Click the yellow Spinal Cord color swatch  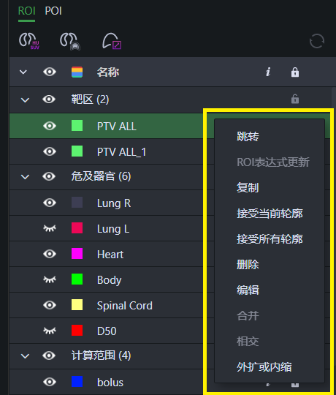(x=77, y=305)
